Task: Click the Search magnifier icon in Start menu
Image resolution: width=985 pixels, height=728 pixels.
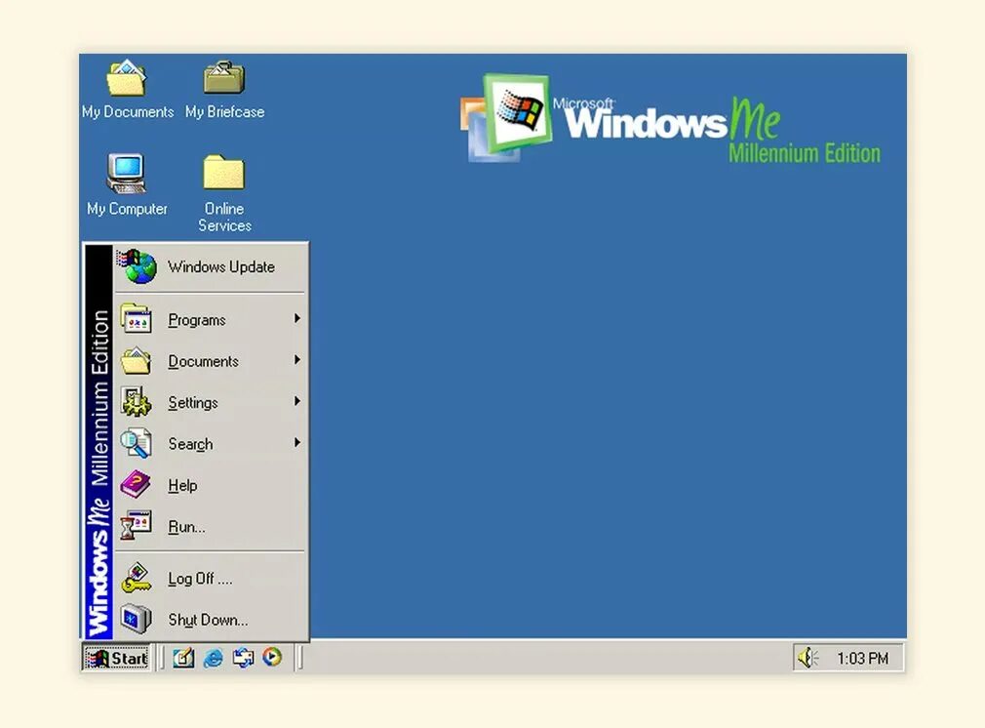Action: pyautogui.click(x=137, y=443)
